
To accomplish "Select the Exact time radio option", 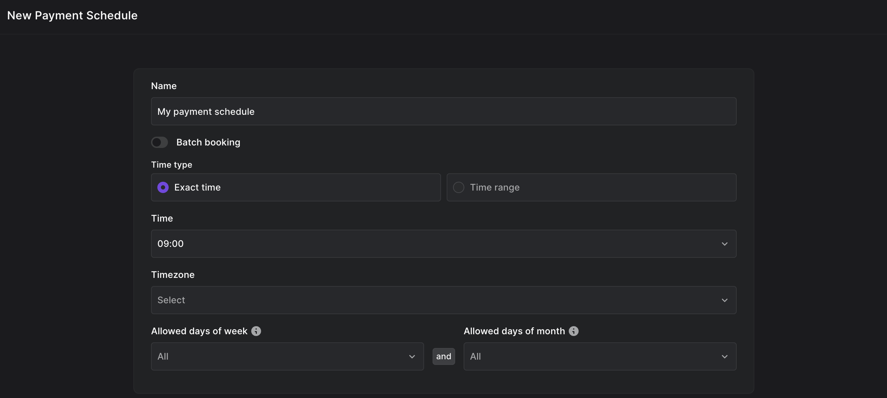I will 163,187.
